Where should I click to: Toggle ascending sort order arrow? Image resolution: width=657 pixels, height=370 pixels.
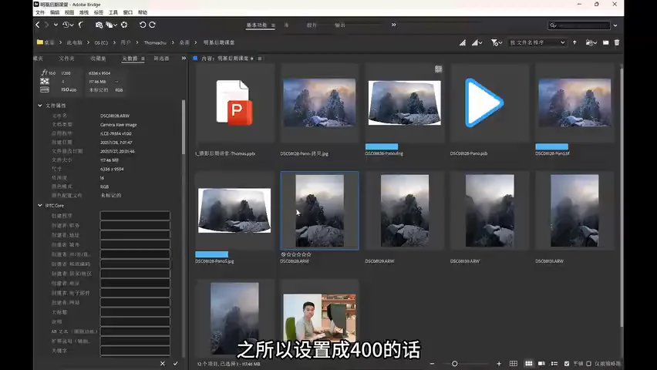click(574, 42)
